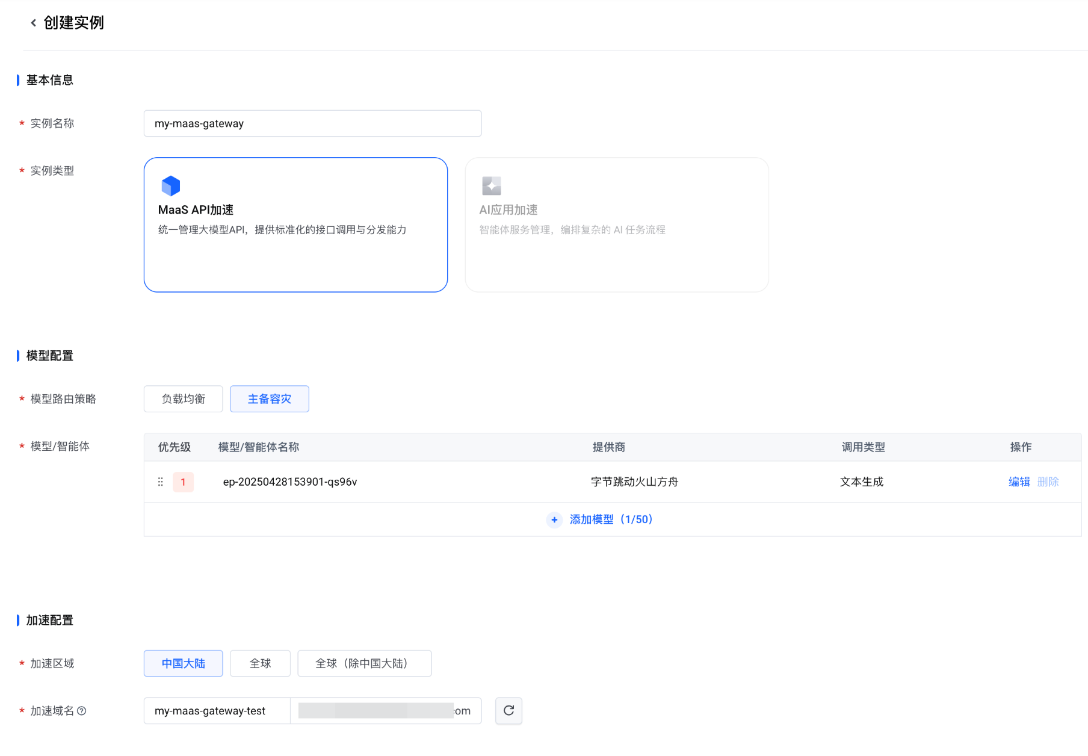
Task: Click the 操作 column header
Action: [x=1021, y=447]
